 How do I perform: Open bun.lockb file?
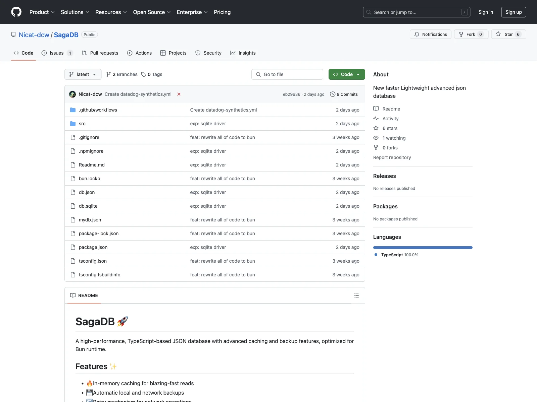[x=89, y=179]
